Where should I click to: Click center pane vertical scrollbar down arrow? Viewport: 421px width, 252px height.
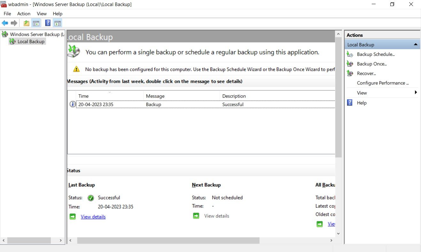coord(339,234)
